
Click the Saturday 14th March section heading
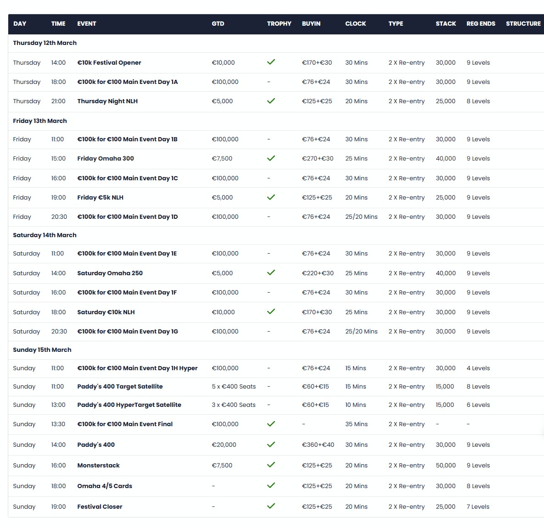point(45,235)
